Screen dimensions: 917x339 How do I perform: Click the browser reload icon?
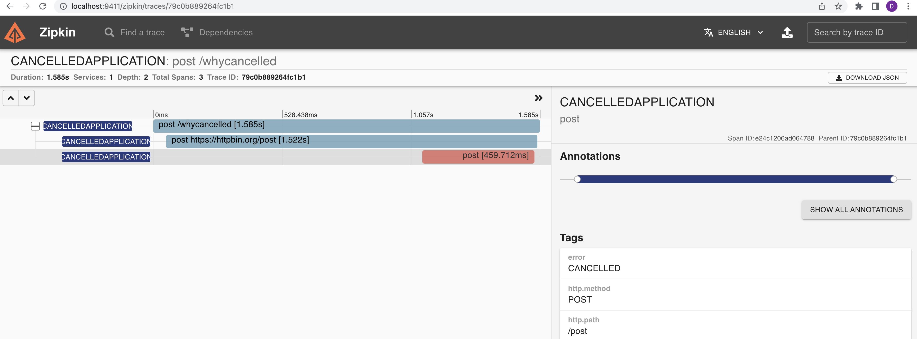42,6
